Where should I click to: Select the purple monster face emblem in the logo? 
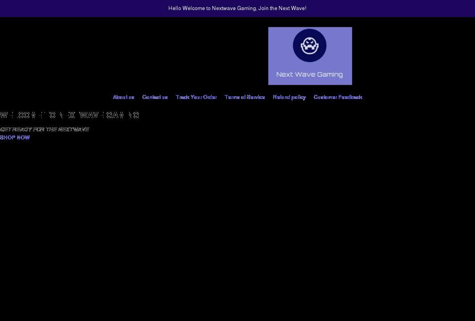(x=310, y=45)
